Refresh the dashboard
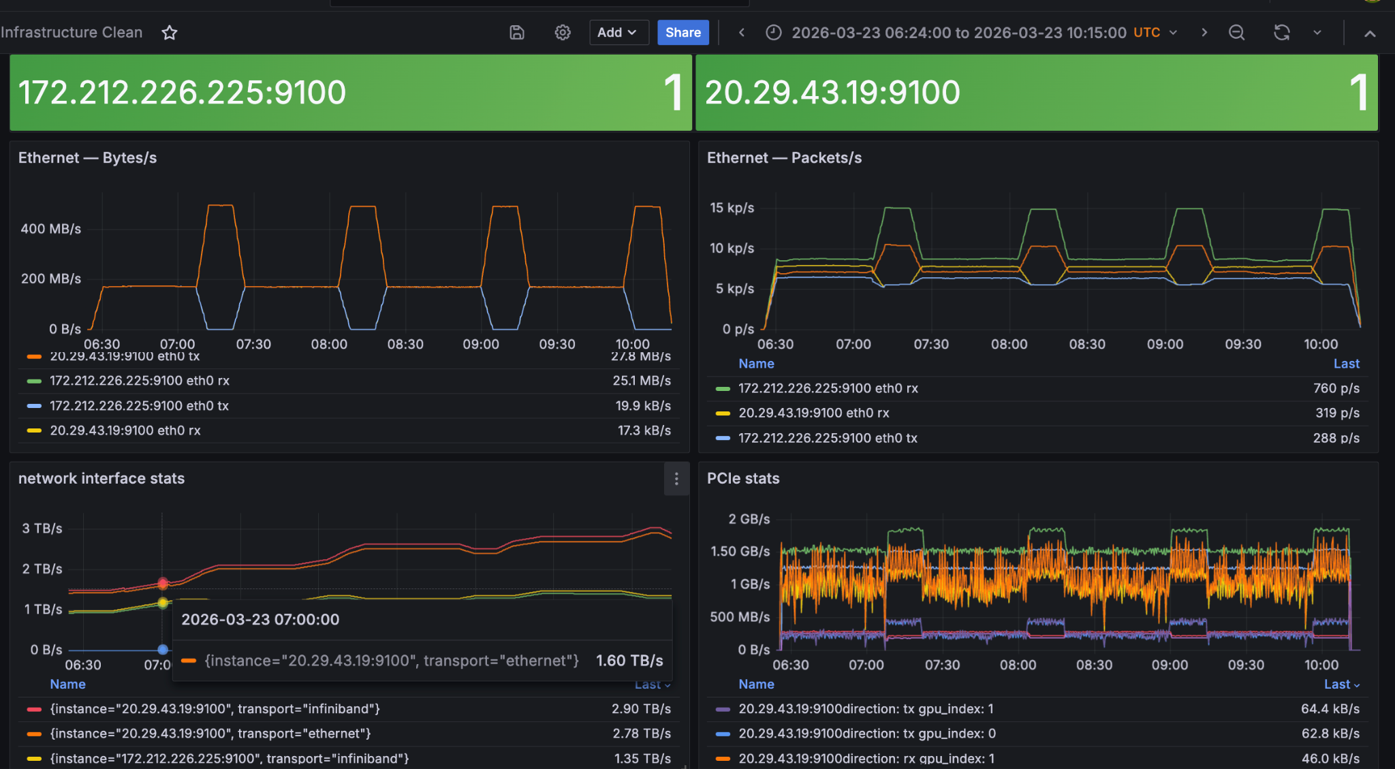Screen dimensions: 1395x769 1282,33
